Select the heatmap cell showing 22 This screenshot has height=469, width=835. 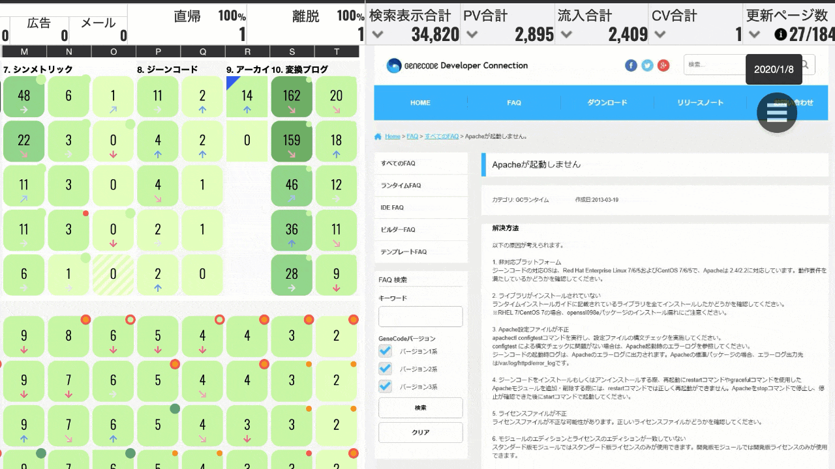click(x=24, y=141)
